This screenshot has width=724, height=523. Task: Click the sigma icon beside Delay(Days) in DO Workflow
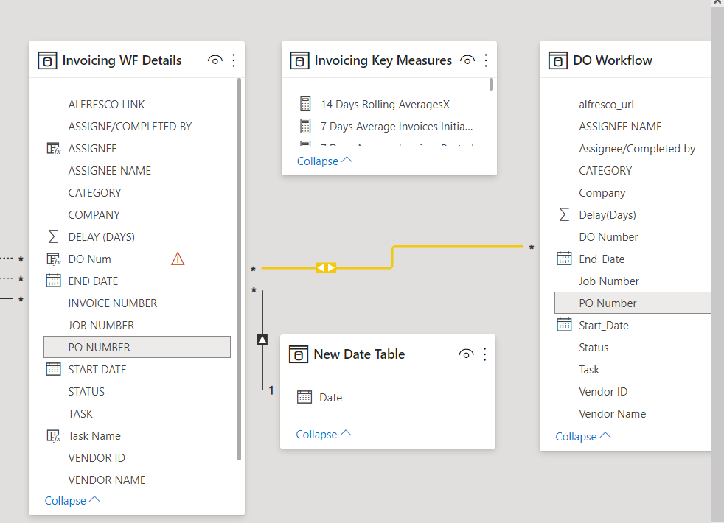point(564,215)
